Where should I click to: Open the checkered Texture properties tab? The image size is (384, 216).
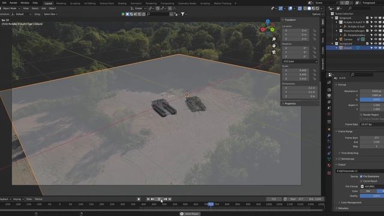tap(329, 173)
